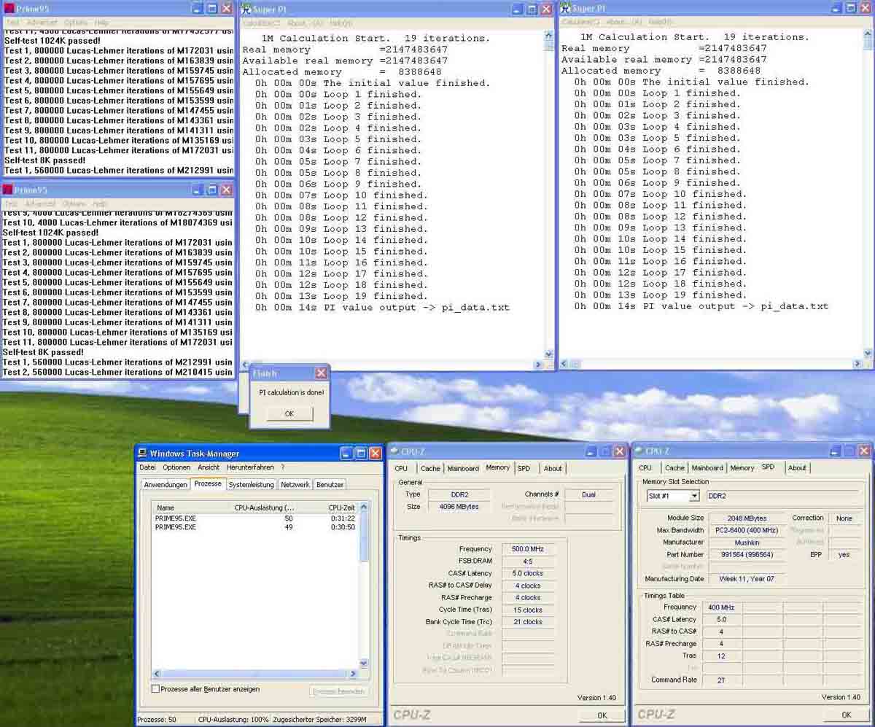Click the Prime95 title bar icon in lower window
Viewport: 875px width, 727px height.
pyautogui.click(x=8, y=190)
